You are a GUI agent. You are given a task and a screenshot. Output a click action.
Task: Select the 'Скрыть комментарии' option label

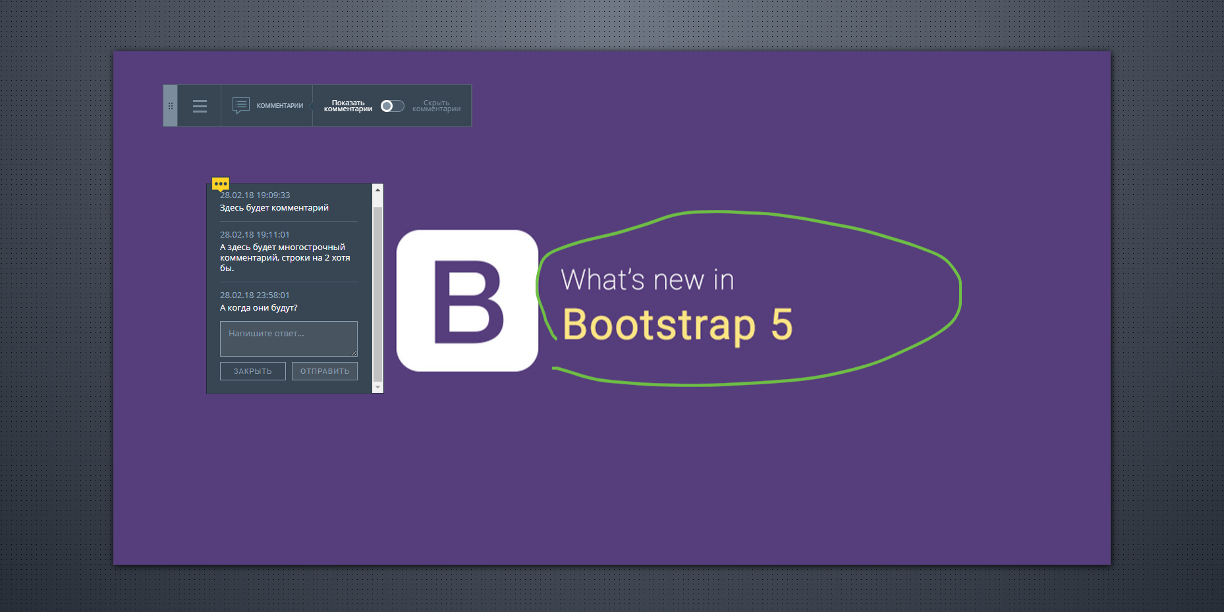click(x=436, y=106)
